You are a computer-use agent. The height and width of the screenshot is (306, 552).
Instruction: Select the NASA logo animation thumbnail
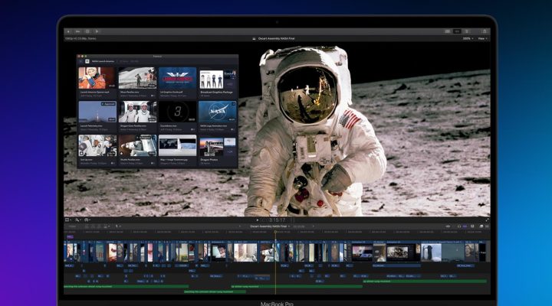pyautogui.click(x=217, y=112)
